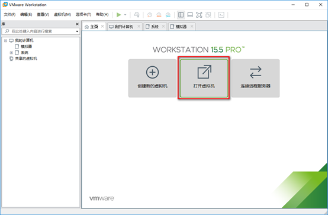The height and width of the screenshot is (215, 328).
Task: Collapse the 我的计算机 tree node
Action: (x=6, y=41)
